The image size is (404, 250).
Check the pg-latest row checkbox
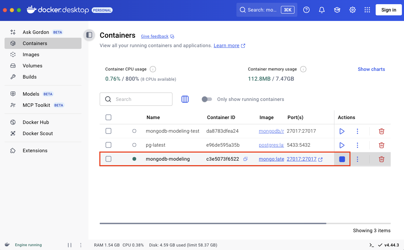tap(108, 145)
